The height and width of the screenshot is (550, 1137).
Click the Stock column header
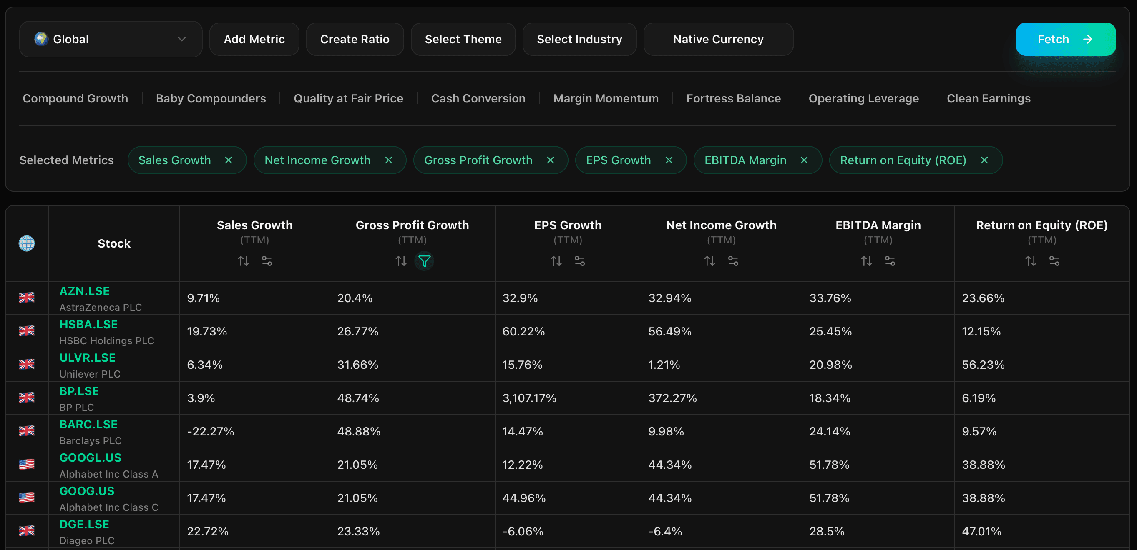[114, 243]
